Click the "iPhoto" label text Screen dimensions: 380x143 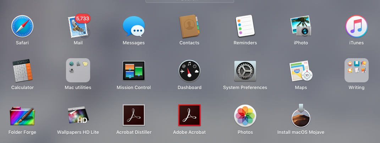pos(301,43)
